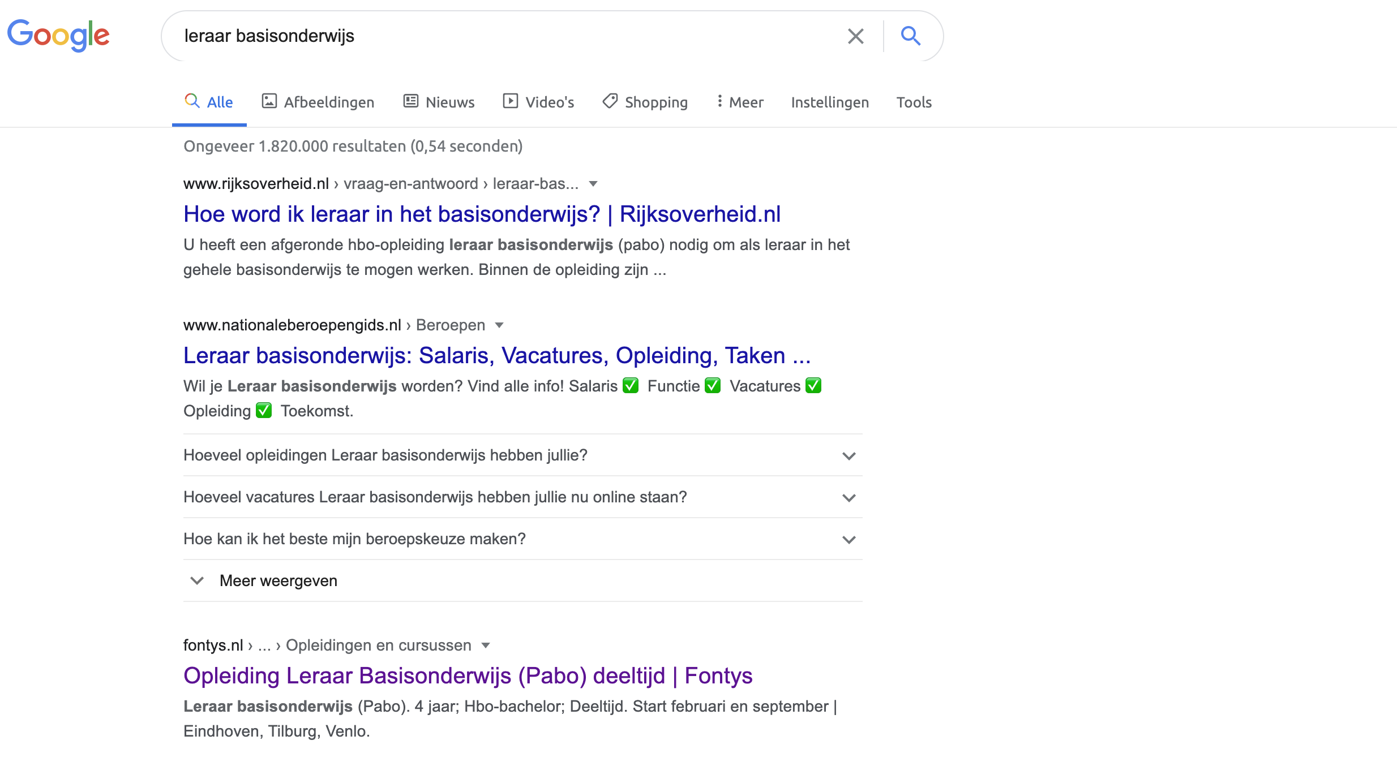
Task: Click inside the search box text
Action: pyautogui.click(x=269, y=36)
